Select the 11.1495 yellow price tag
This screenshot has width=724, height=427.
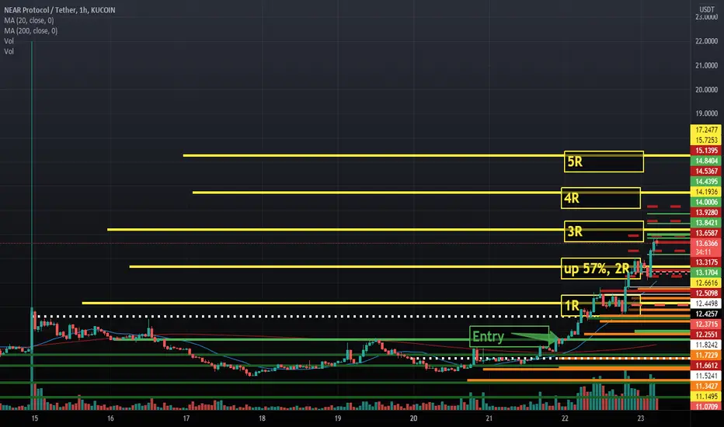pos(706,397)
